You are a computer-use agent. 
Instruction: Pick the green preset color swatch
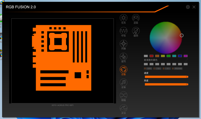(168, 56)
